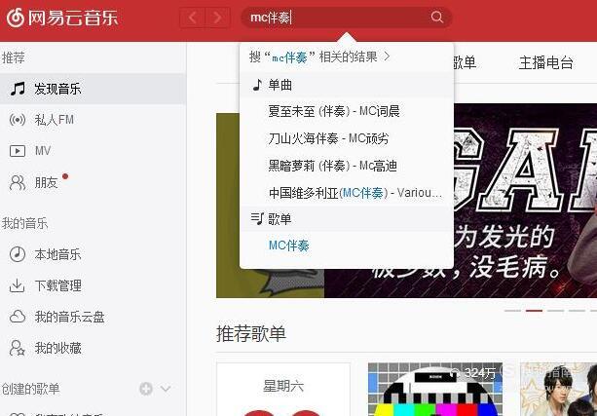Go back with the left arrow button
Viewport: 597px width, 416px height.
coord(193,18)
